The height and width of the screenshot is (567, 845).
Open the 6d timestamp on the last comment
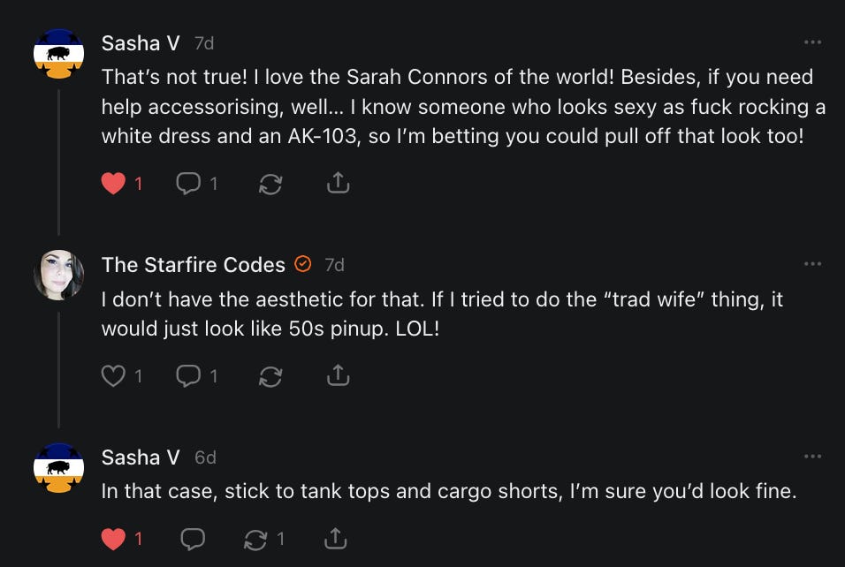point(205,457)
